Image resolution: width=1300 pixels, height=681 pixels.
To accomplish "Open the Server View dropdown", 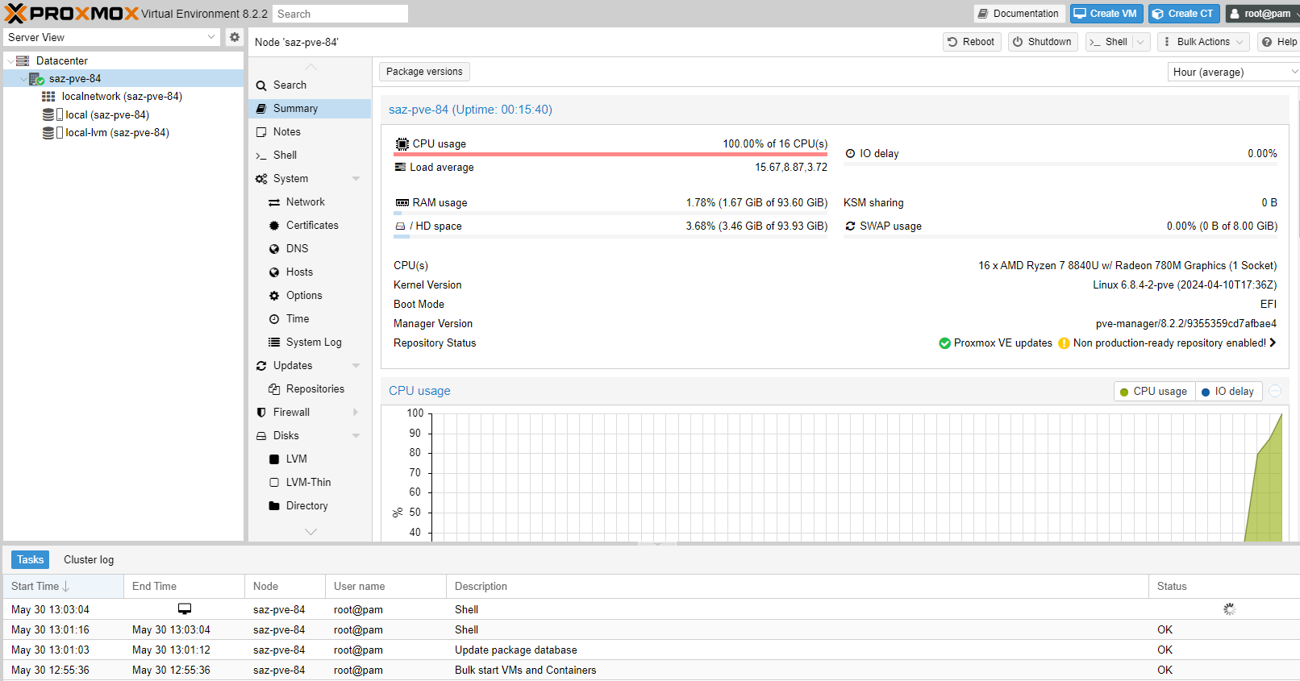I will tap(111, 37).
